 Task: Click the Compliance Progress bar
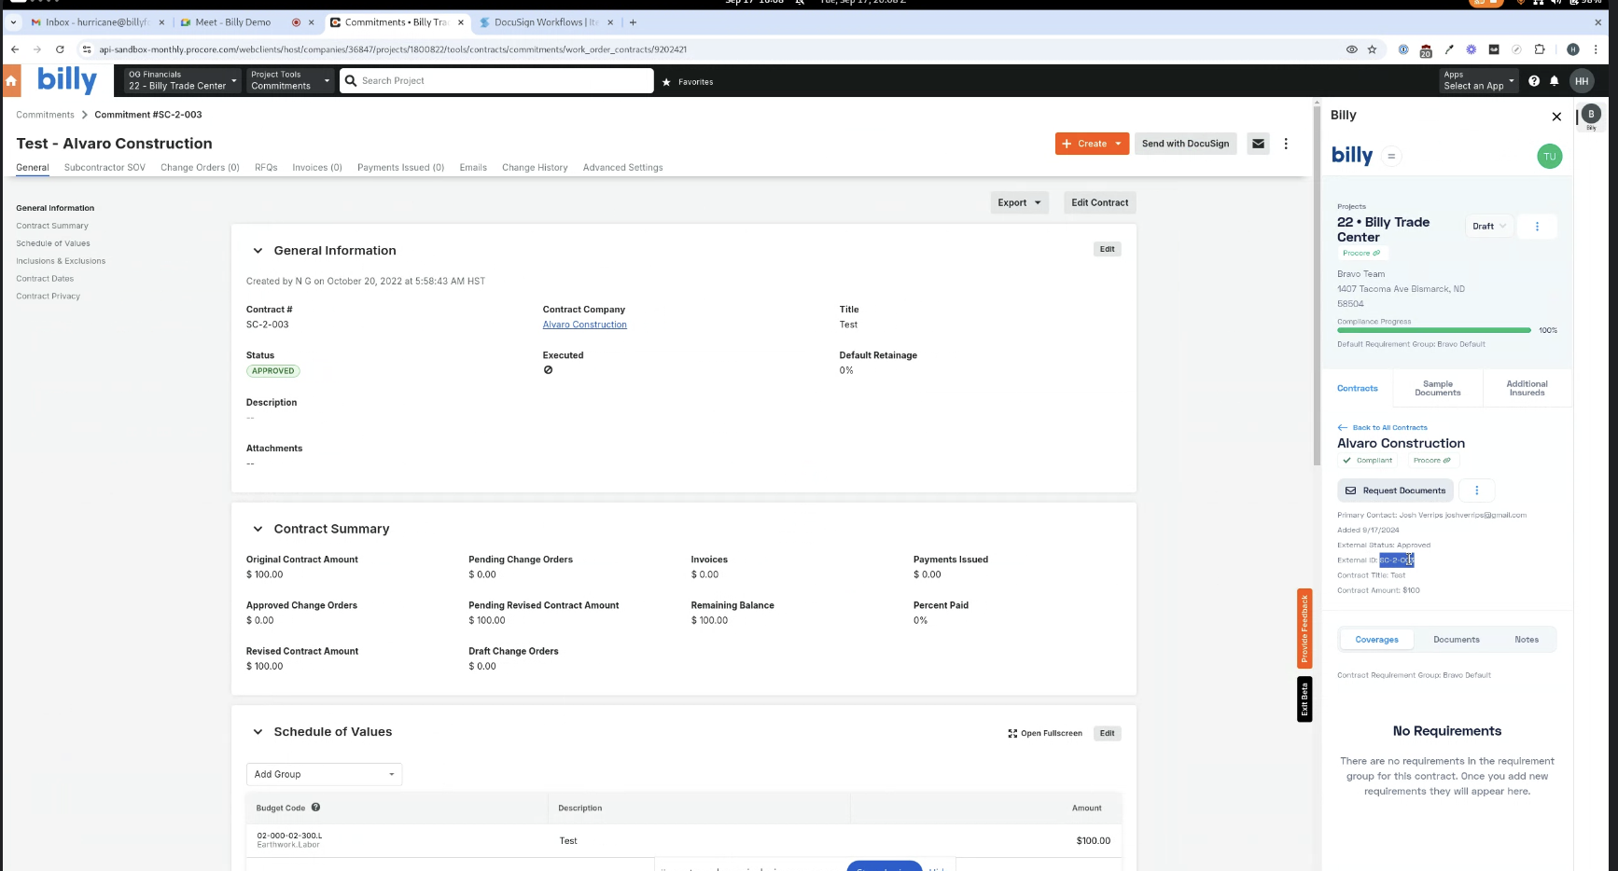tap(1433, 330)
